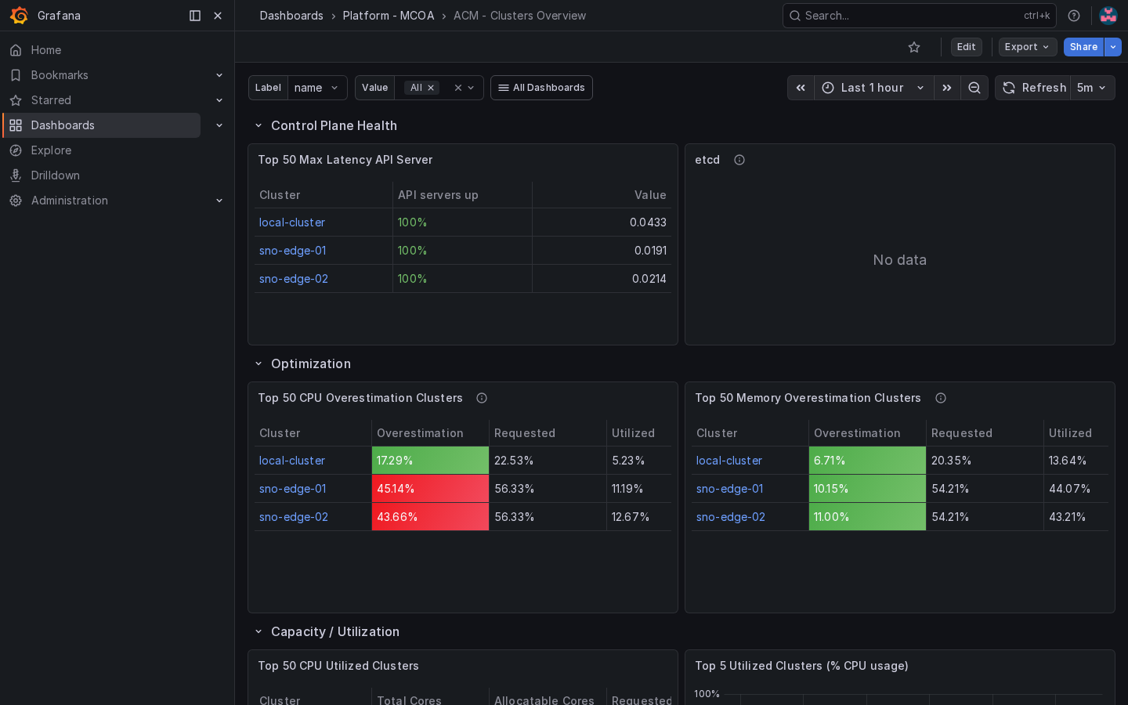Expand the Bookmarks section
The width and height of the screenshot is (1128, 705).
tap(219, 75)
